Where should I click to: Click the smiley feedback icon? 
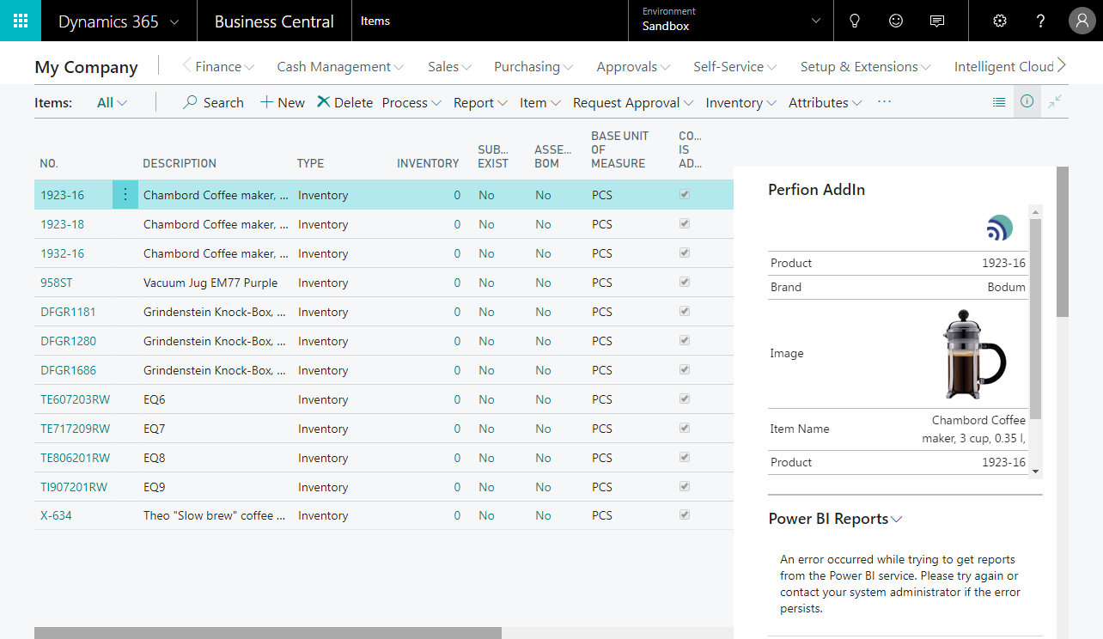tap(896, 21)
